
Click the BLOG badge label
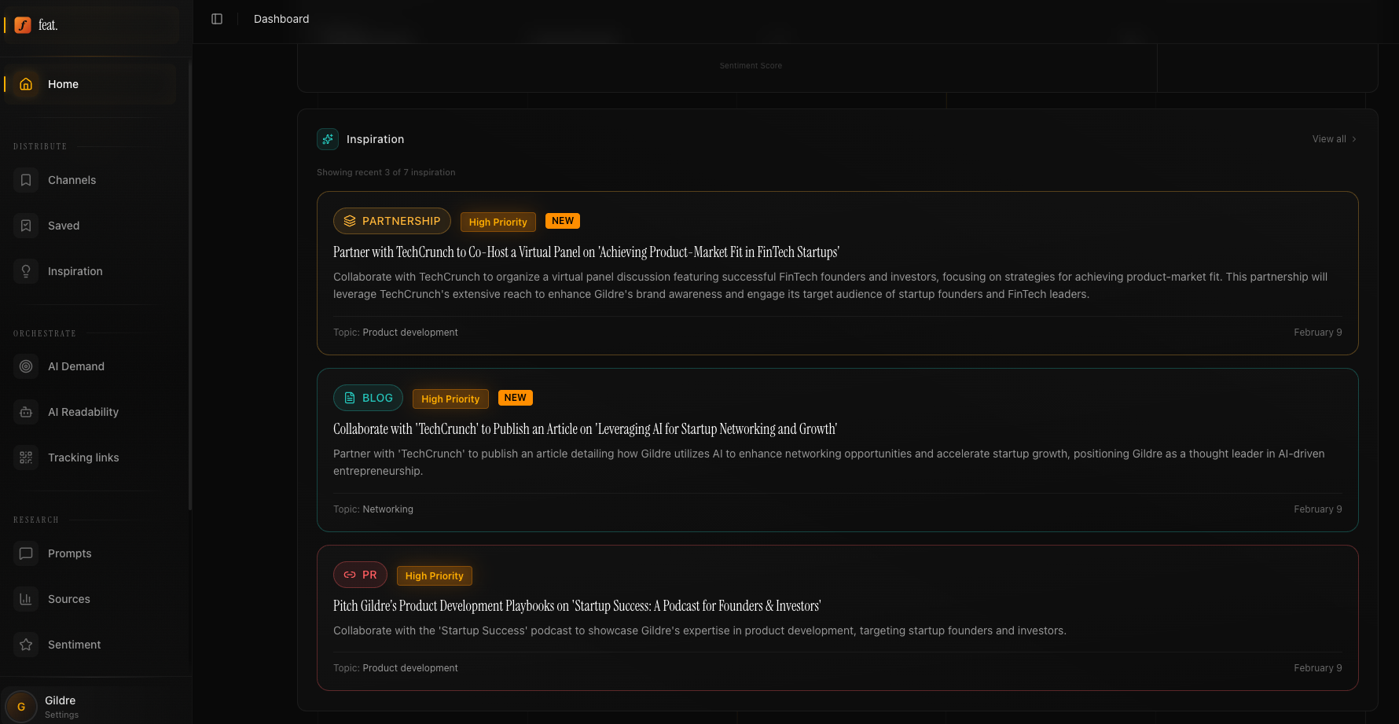(x=368, y=398)
